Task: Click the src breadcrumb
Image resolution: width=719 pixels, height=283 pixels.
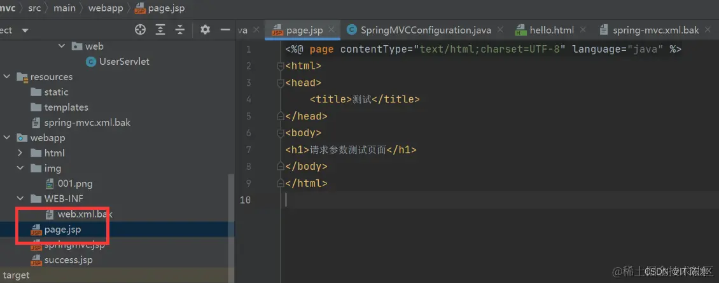Action: pyautogui.click(x=34, y=8)
